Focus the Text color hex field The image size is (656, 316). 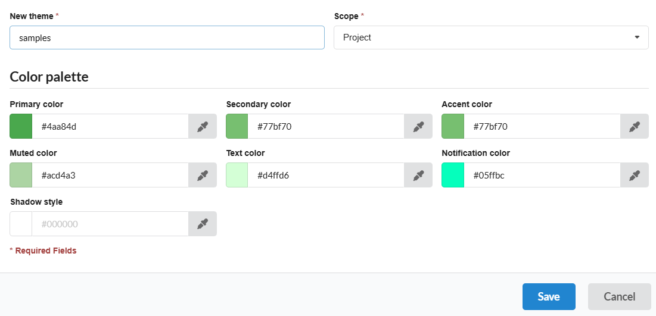326,175
